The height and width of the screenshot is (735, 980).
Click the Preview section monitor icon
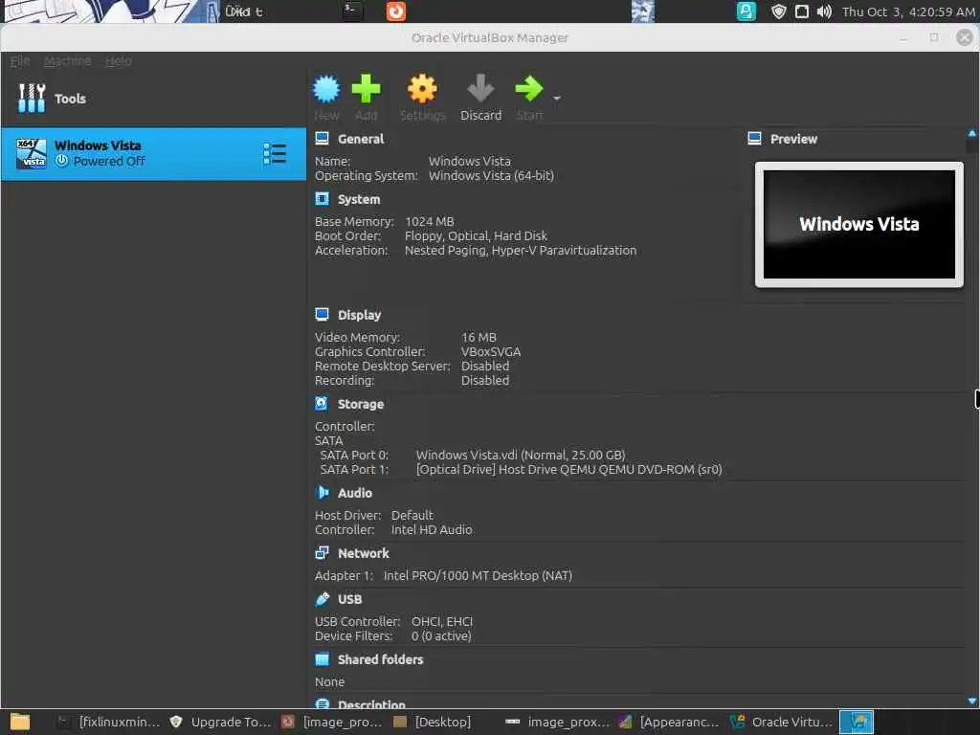[x=754, y=138]
